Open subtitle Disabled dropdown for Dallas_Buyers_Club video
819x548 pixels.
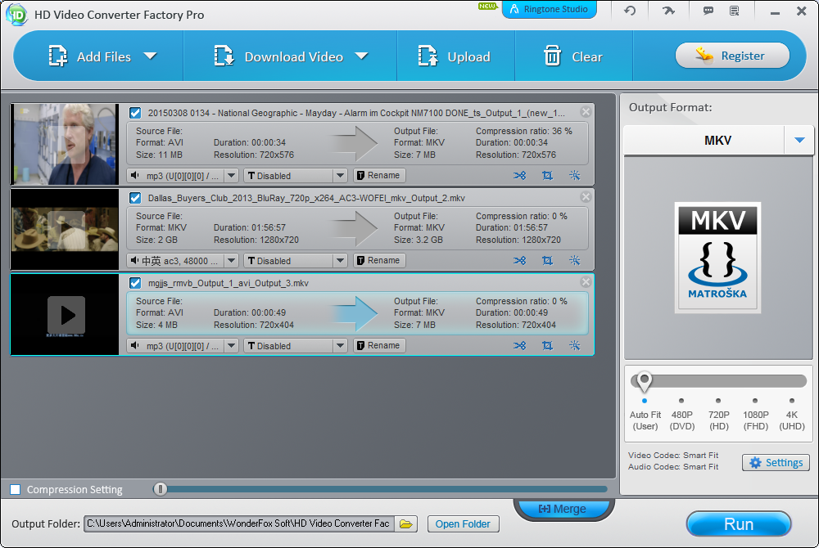click(340, 261)
